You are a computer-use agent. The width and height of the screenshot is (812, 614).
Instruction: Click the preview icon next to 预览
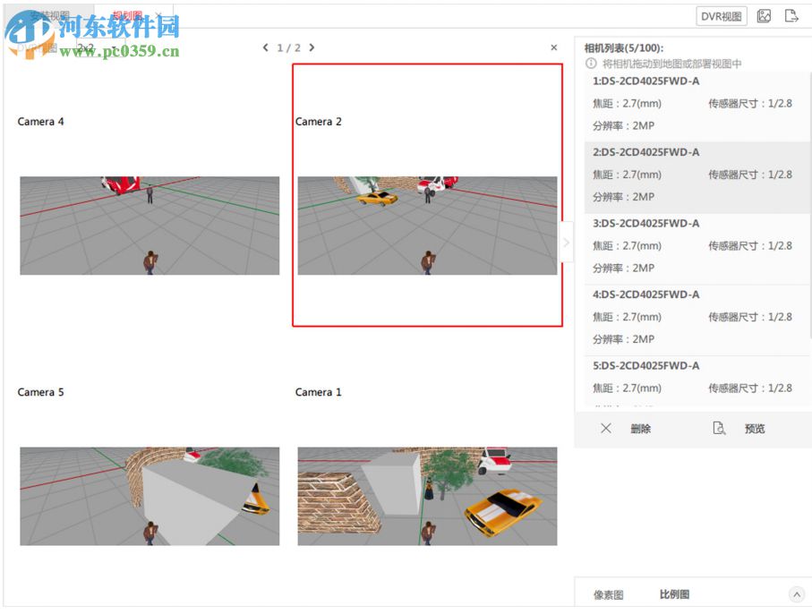(x=721, y=429)
